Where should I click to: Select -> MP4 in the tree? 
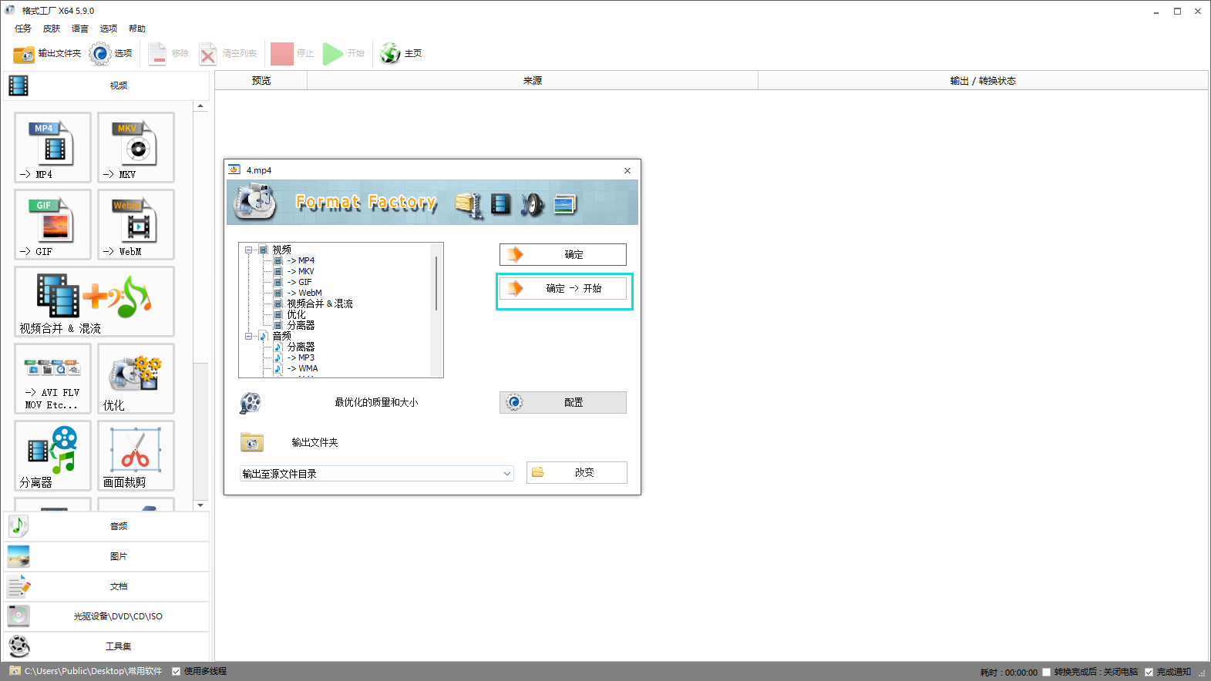point(301,260)
